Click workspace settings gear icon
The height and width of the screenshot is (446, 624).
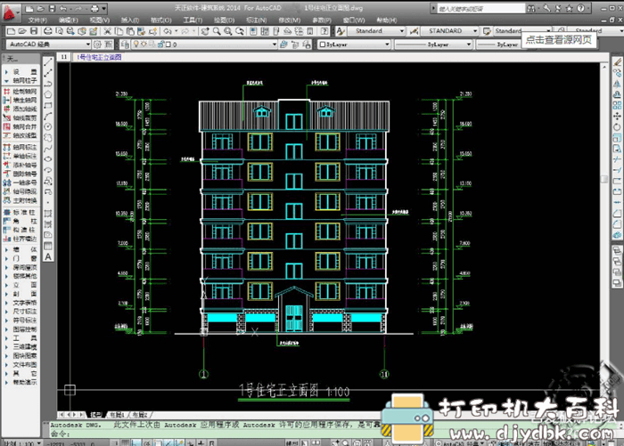pos(97,45)
